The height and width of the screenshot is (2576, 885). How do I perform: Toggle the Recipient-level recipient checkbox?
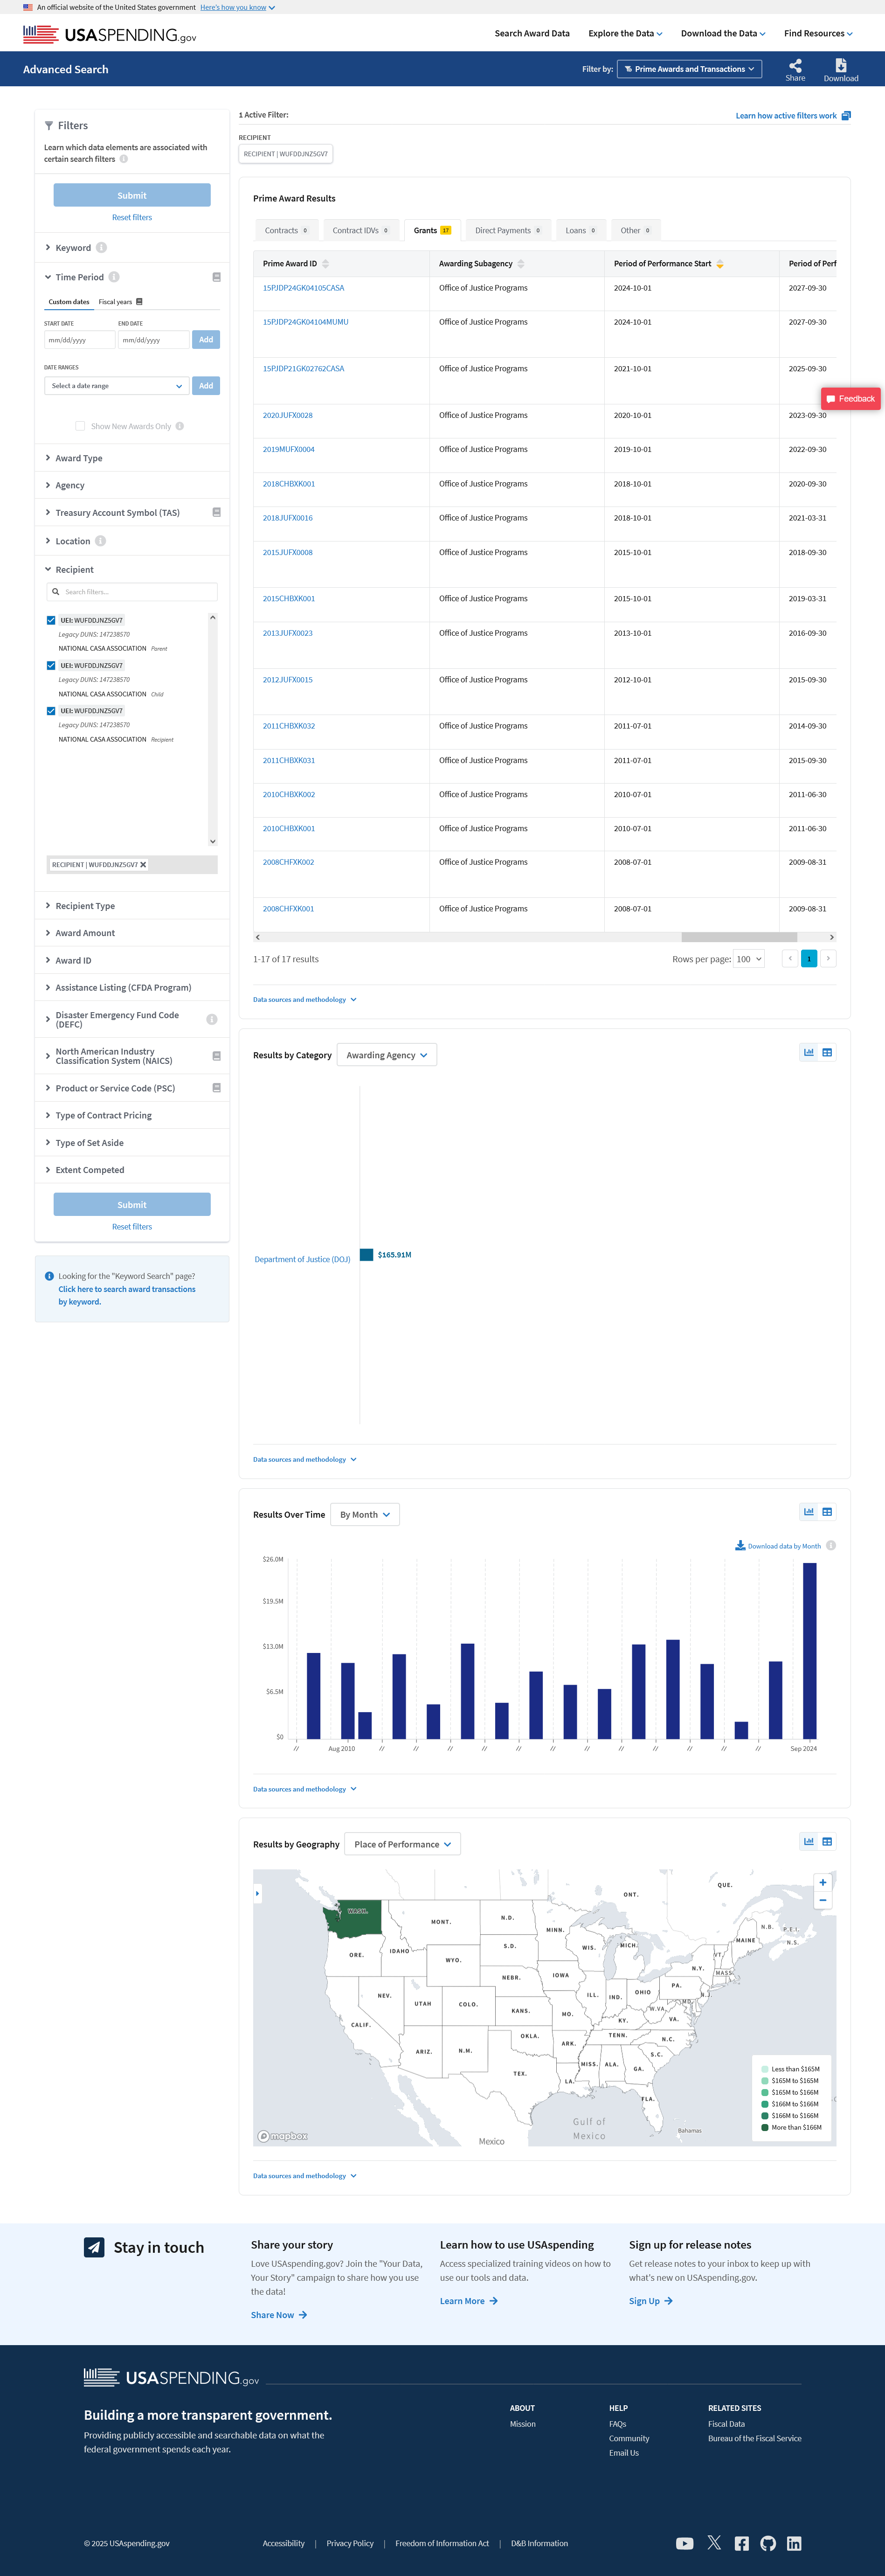(x=51, y=711)
